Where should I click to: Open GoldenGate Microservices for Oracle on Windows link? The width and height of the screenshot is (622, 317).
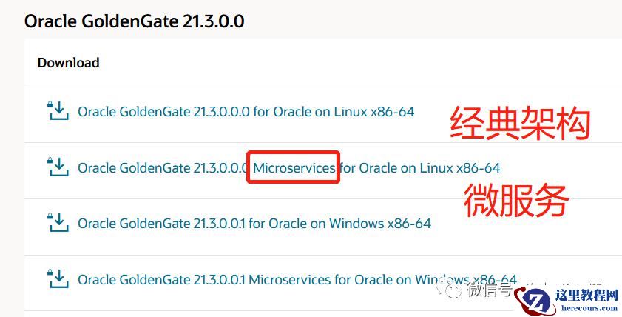point(297,280)
